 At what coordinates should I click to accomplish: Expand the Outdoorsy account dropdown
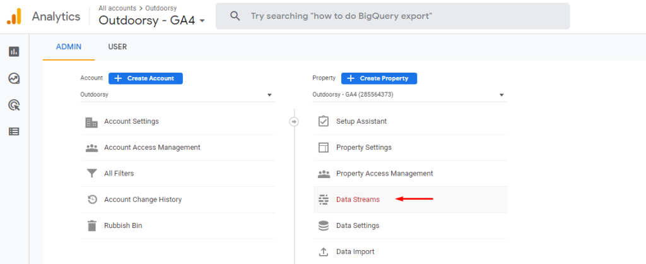coord(177,95)
